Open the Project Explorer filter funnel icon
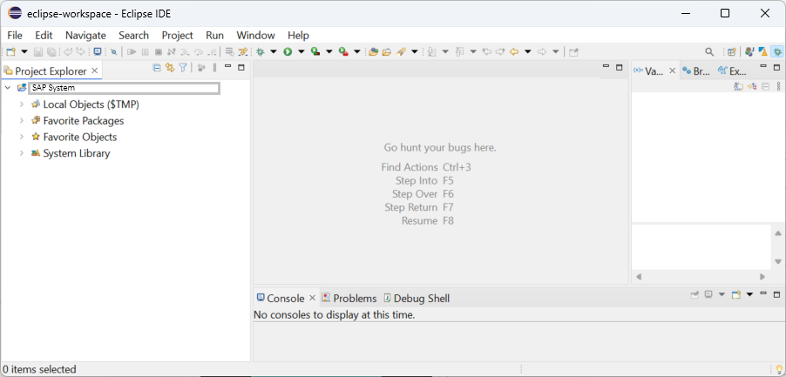This screenshot has width=786, height=377. 183,68
